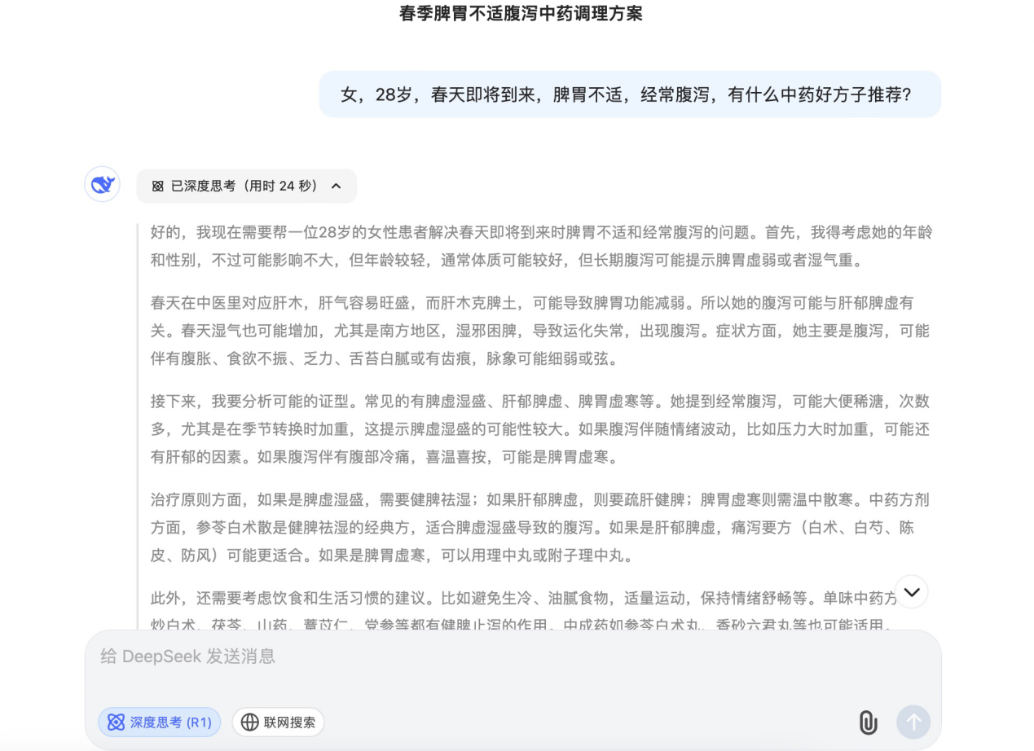Click the thinking icon beside 已深度思考
The height and width of the screenshot is (751, 1034).
[158, 187]
